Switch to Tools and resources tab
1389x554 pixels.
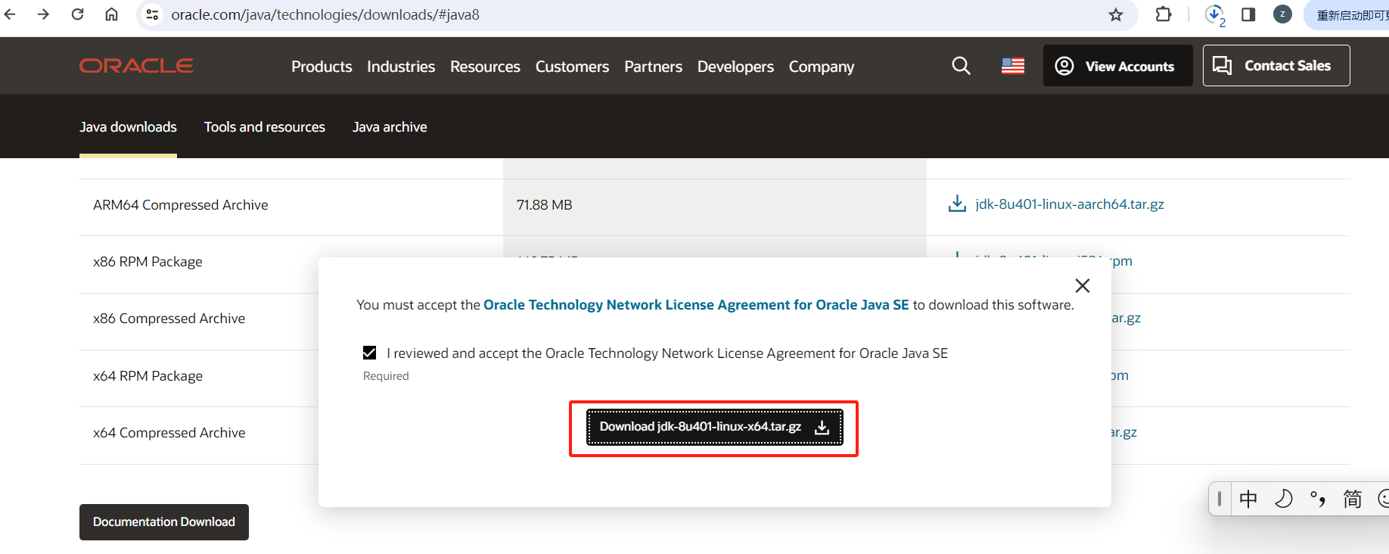(264, 127)
